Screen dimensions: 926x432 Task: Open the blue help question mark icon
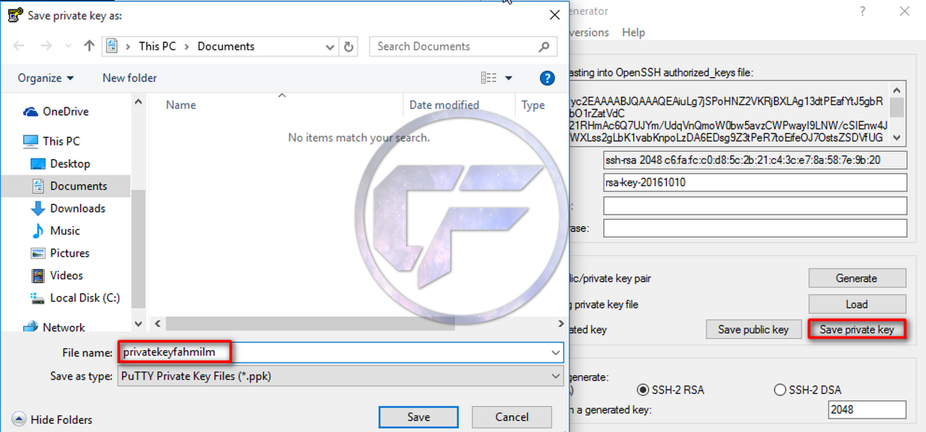click(547, 78)
